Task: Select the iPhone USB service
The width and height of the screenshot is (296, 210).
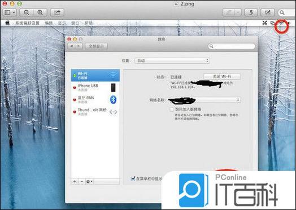Action: click(x=95, y=88)
